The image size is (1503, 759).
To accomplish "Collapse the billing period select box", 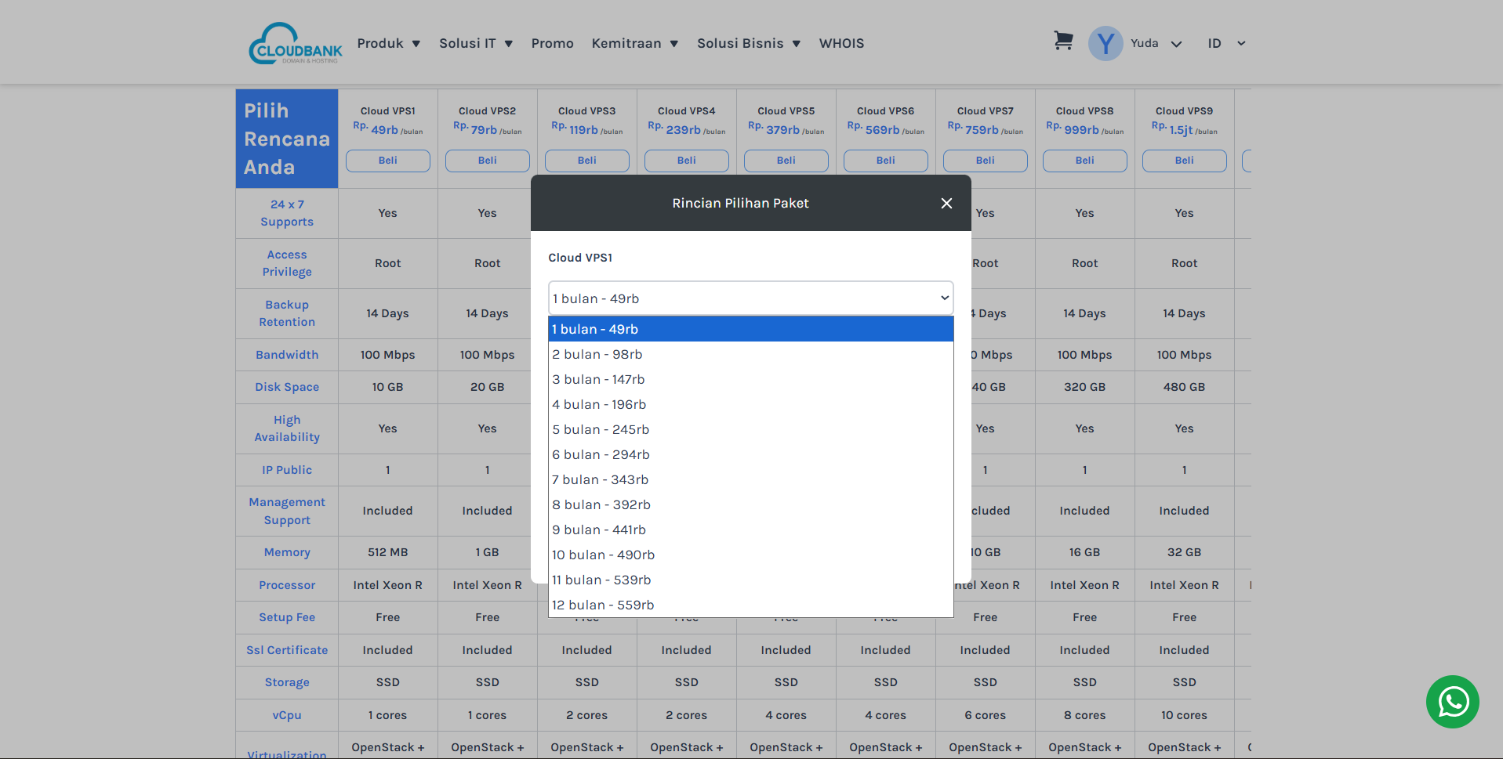I will click(750, 298).
